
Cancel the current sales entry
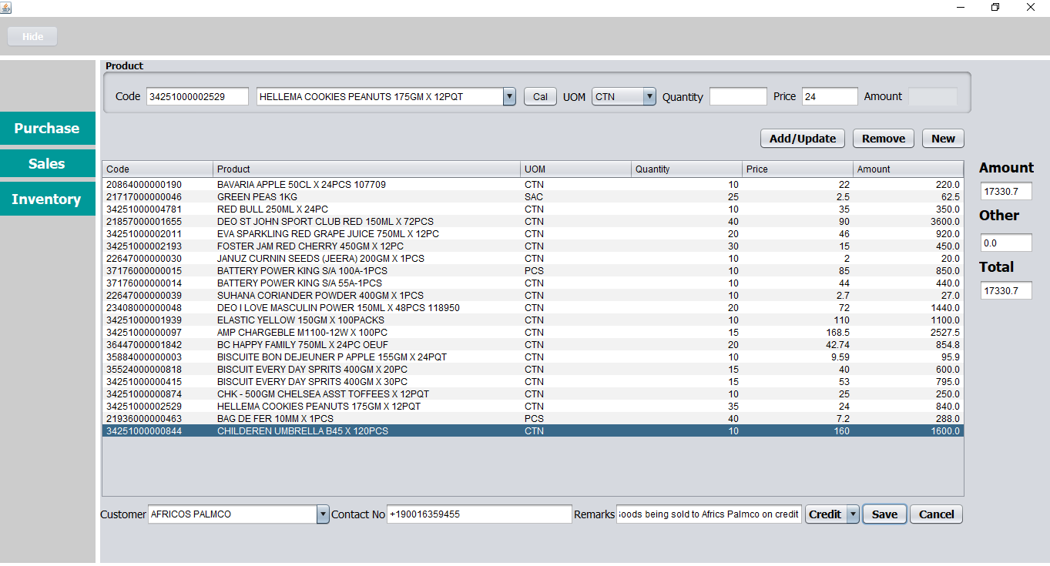[x=936, y=514]
